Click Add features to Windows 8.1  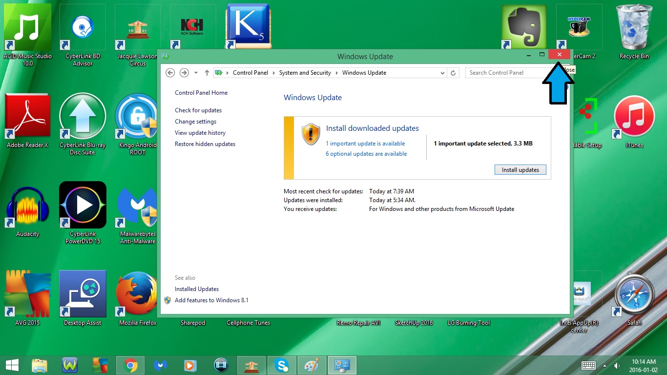pos(211,300)
